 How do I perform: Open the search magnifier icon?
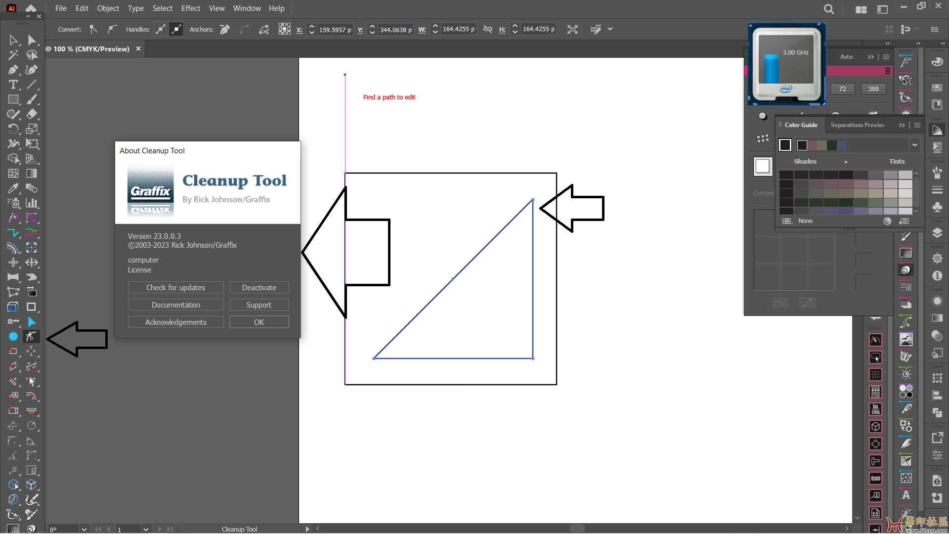pos(829,9)
